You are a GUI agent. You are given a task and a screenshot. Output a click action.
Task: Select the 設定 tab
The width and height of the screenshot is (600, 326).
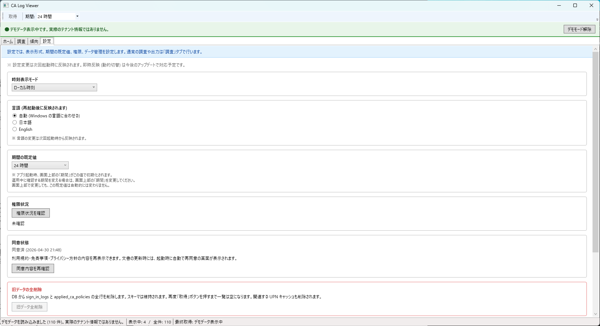47,41
